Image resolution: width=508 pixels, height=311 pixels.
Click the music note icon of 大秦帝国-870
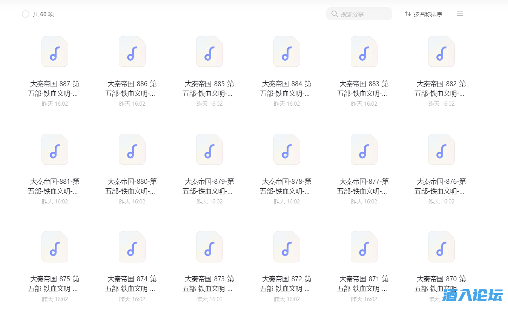click(x=441, y=247)
